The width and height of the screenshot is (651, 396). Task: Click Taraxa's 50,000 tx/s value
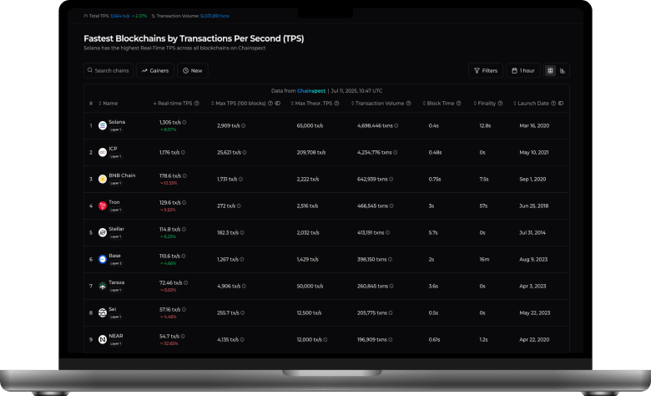coord(310,286)
